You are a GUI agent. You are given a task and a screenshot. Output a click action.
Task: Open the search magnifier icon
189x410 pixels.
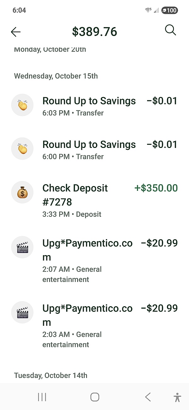170,30
